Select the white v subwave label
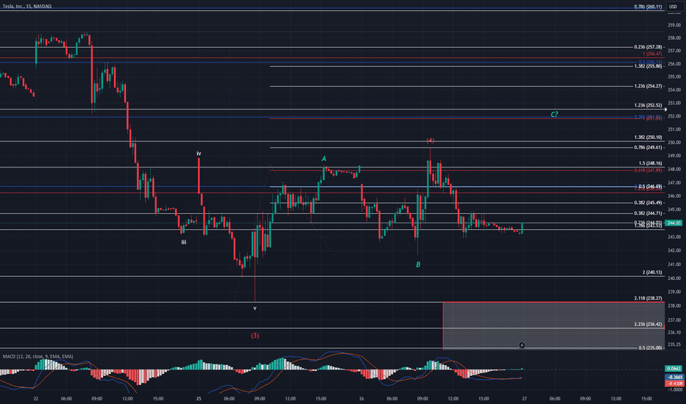686x404 pixels. point(255,308)
